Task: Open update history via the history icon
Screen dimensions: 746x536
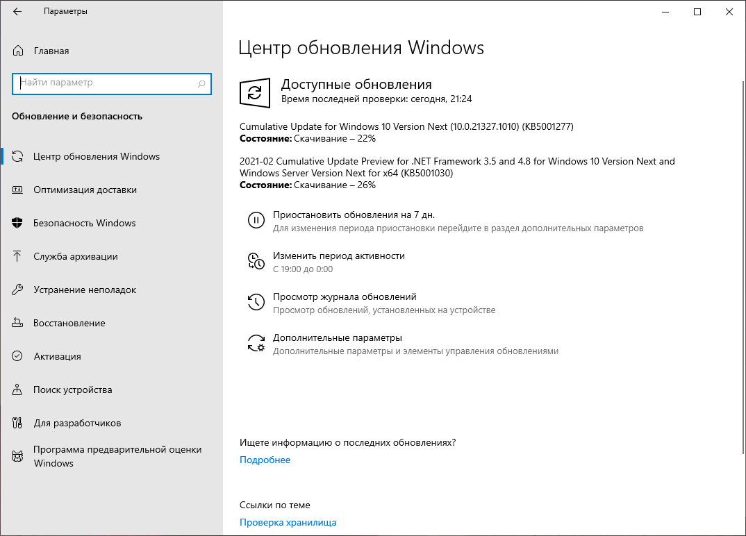Action: point(256,302)
